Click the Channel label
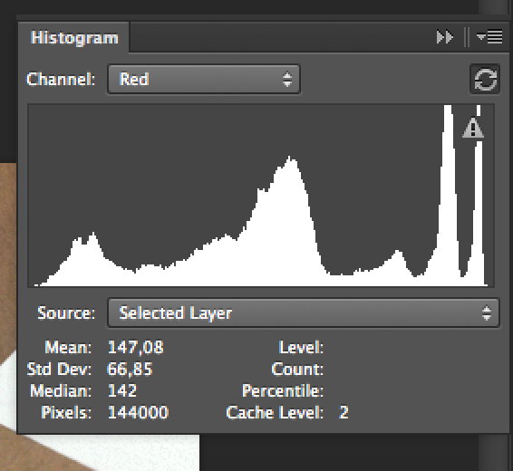The height and width of the screenshot is (471, 513). click(x=61, y=79)
